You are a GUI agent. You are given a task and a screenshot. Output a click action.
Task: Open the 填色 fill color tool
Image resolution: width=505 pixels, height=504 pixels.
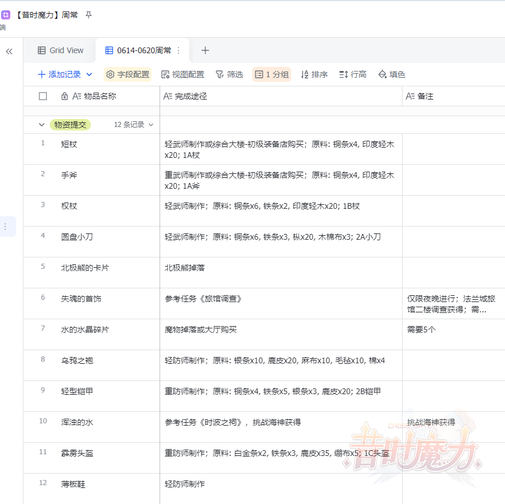click(x=392, y=74)
